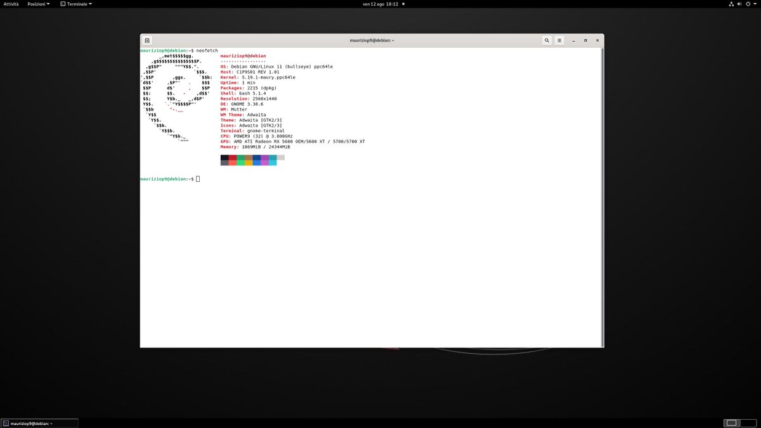Viewport: 761px width, 428px height.
Task: Click the red block in the top palette row
Action: tap(233, 157)
